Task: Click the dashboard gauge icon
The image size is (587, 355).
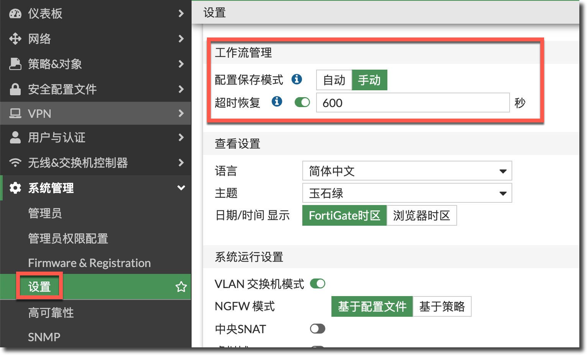Action: point(15,13)
